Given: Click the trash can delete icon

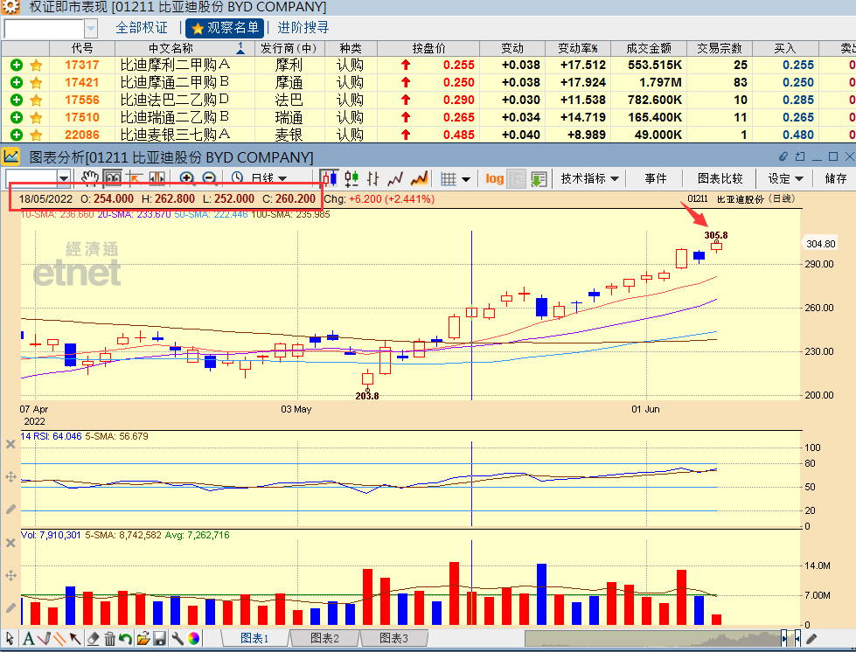Looking at the screenshot, I should coord(109,638).
